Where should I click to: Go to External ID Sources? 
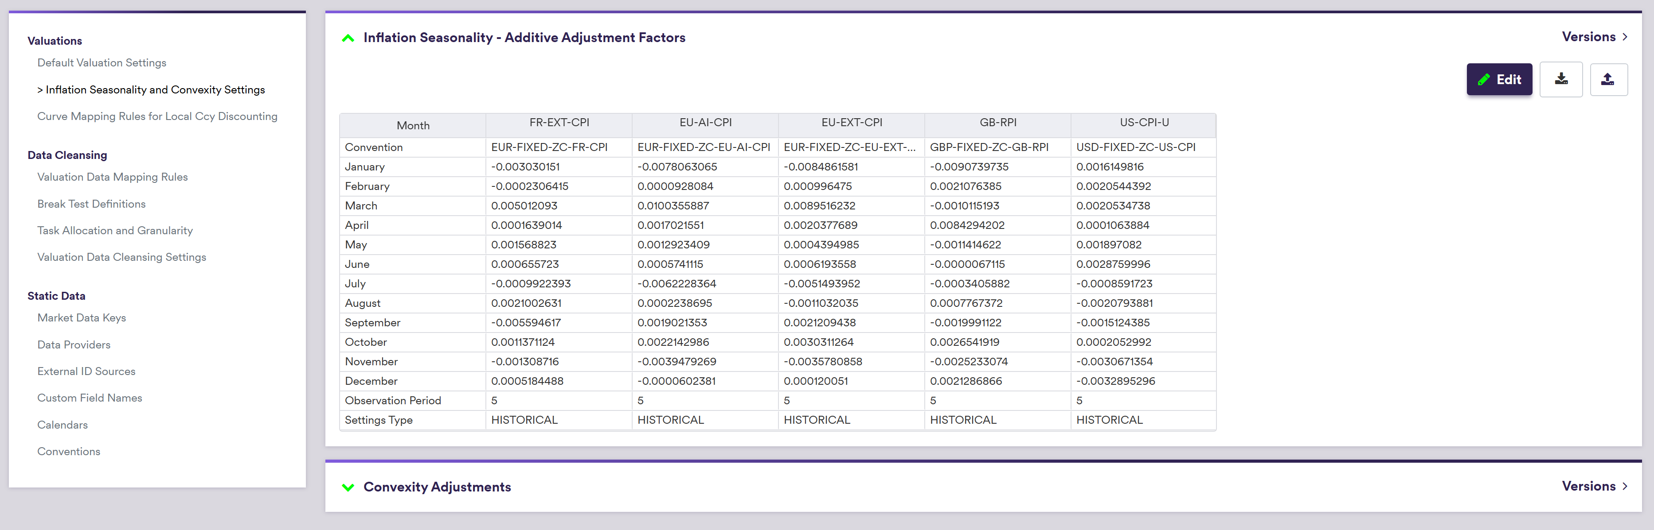86,371
